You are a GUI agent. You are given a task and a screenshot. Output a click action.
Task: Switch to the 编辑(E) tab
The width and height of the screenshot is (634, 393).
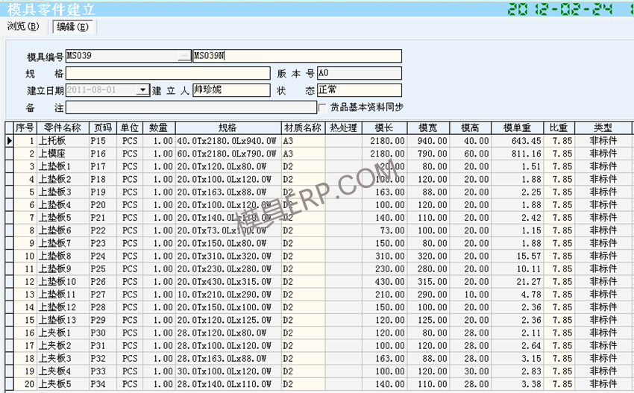point(73,27)
